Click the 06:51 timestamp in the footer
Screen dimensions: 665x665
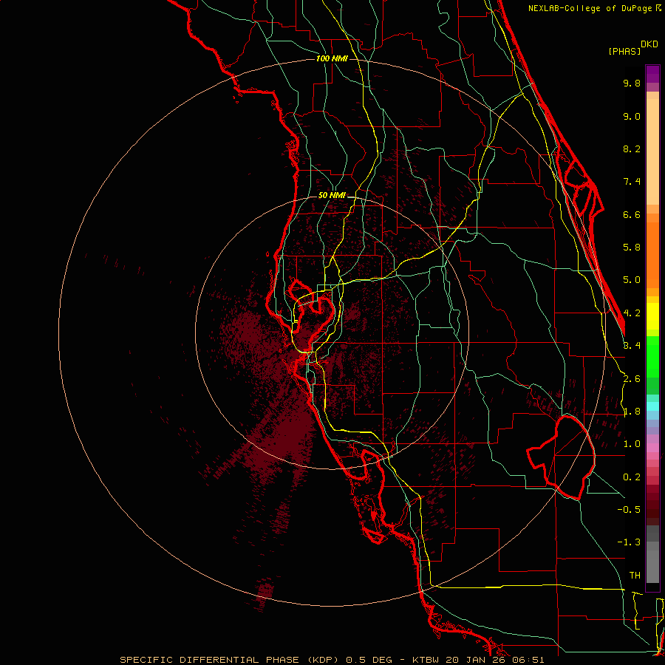point(528,660)
